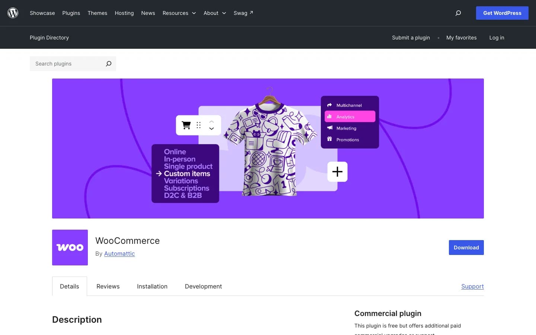Viewport: 536px width, 335px height.
Task: Expand the About menu
Action: (x=215, y=13)
